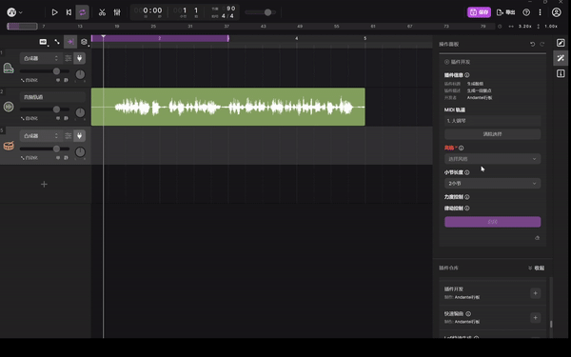Open the info sidebar tab
The image size is (571, 357).
coord(561,73)
